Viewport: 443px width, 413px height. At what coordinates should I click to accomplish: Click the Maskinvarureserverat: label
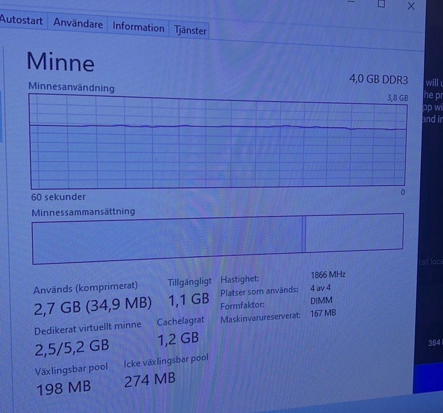260,318
